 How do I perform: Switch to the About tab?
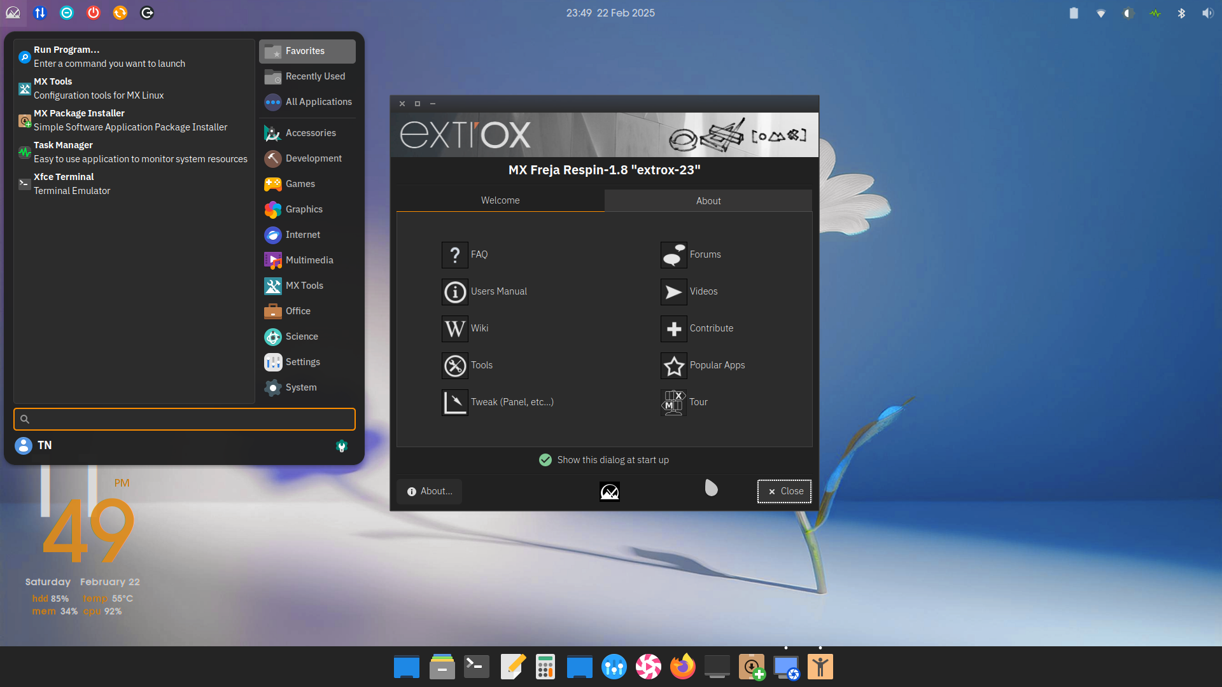click(708, 200)
